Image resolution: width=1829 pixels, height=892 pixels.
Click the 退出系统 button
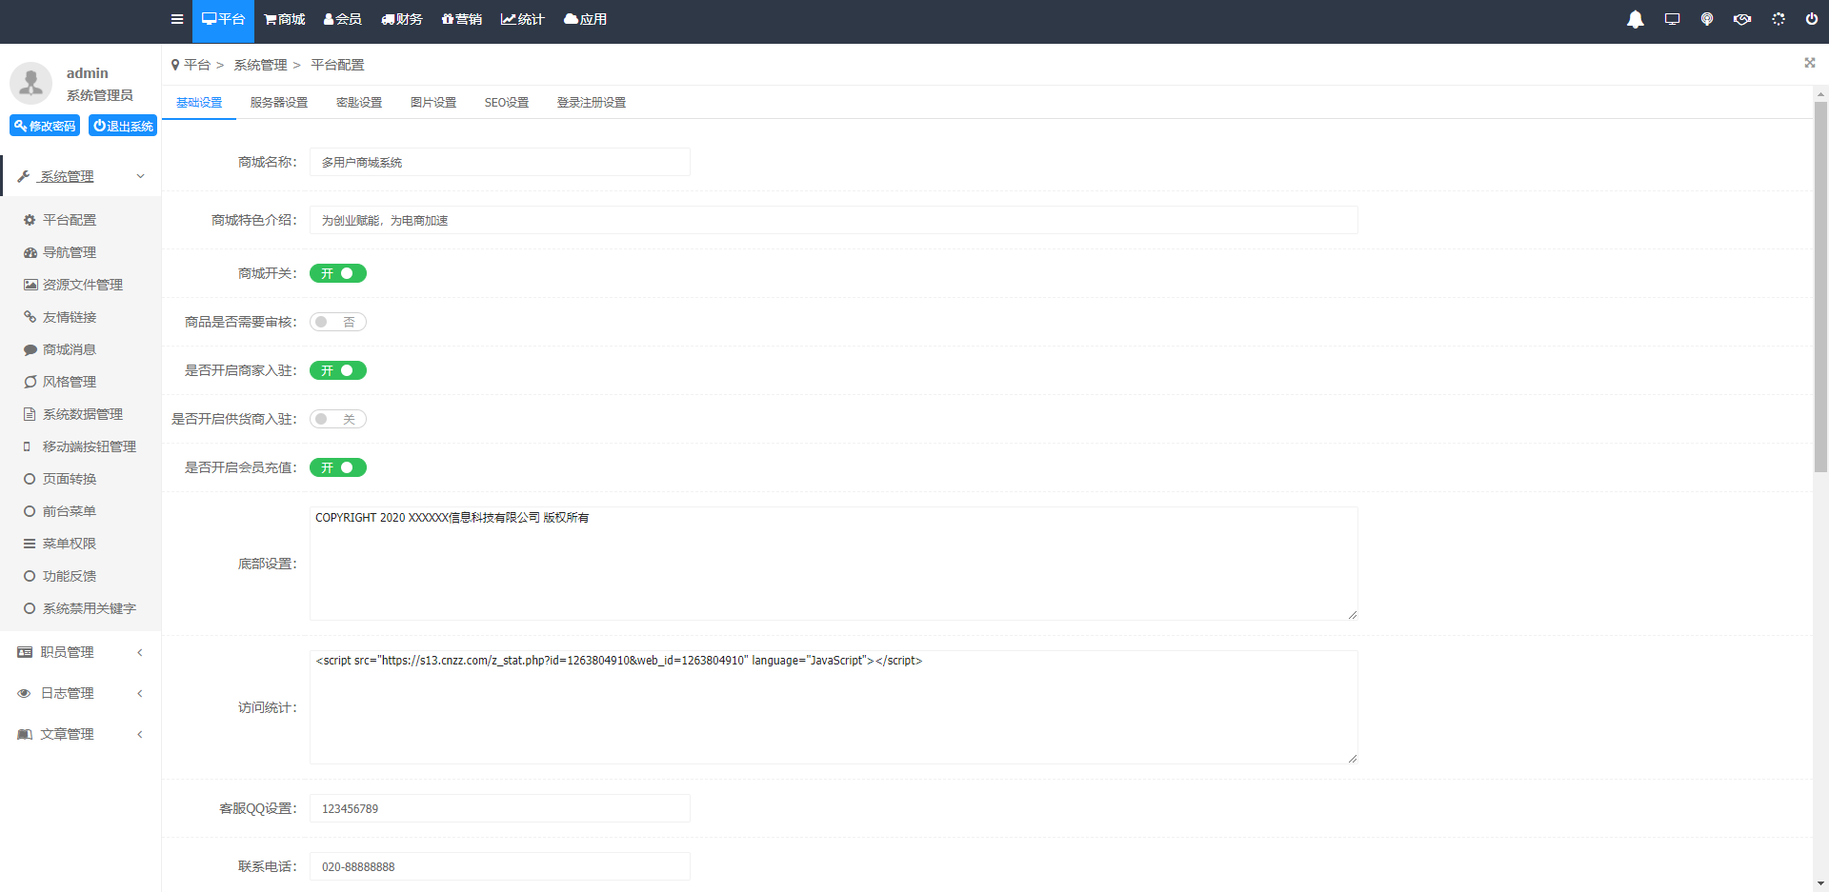click(123, 126)
